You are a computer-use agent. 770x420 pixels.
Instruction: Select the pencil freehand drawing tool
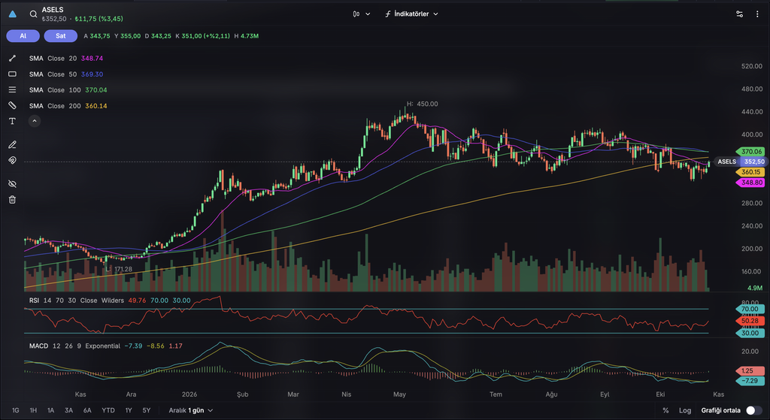pos(12,145)
